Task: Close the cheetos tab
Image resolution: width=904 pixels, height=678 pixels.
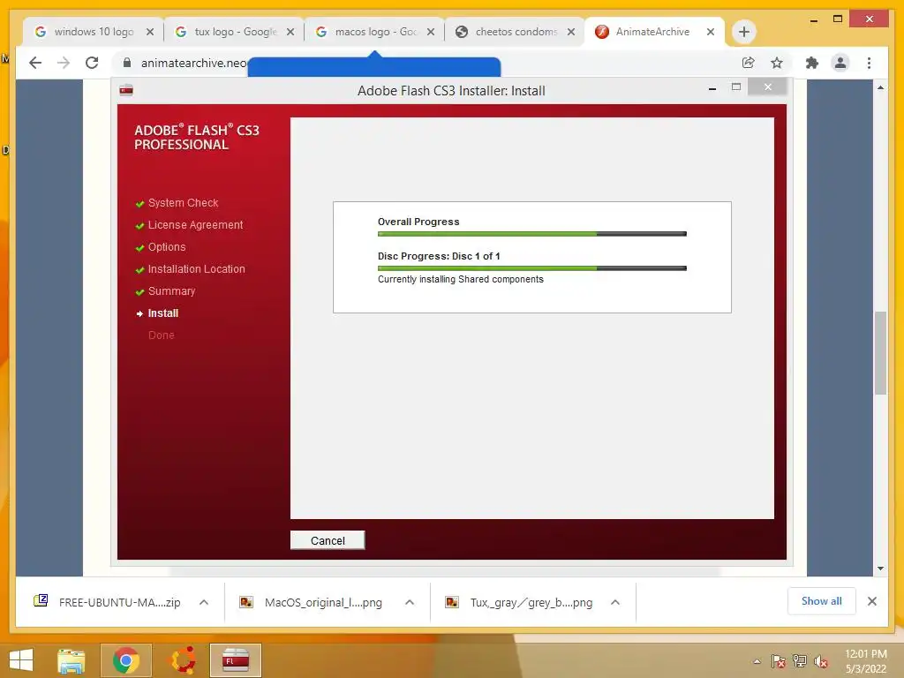Action: [x=571, y=32]
